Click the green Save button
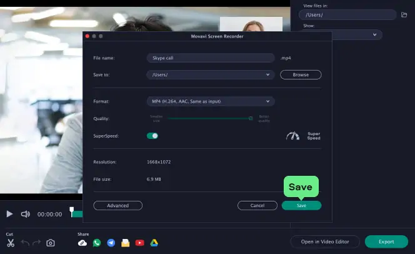The height and width of the screenshot is (254, 415). pyautogui.click(x=301, y=206)
